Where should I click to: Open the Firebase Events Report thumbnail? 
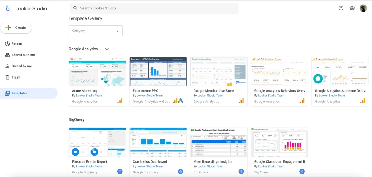pos(97,142)
